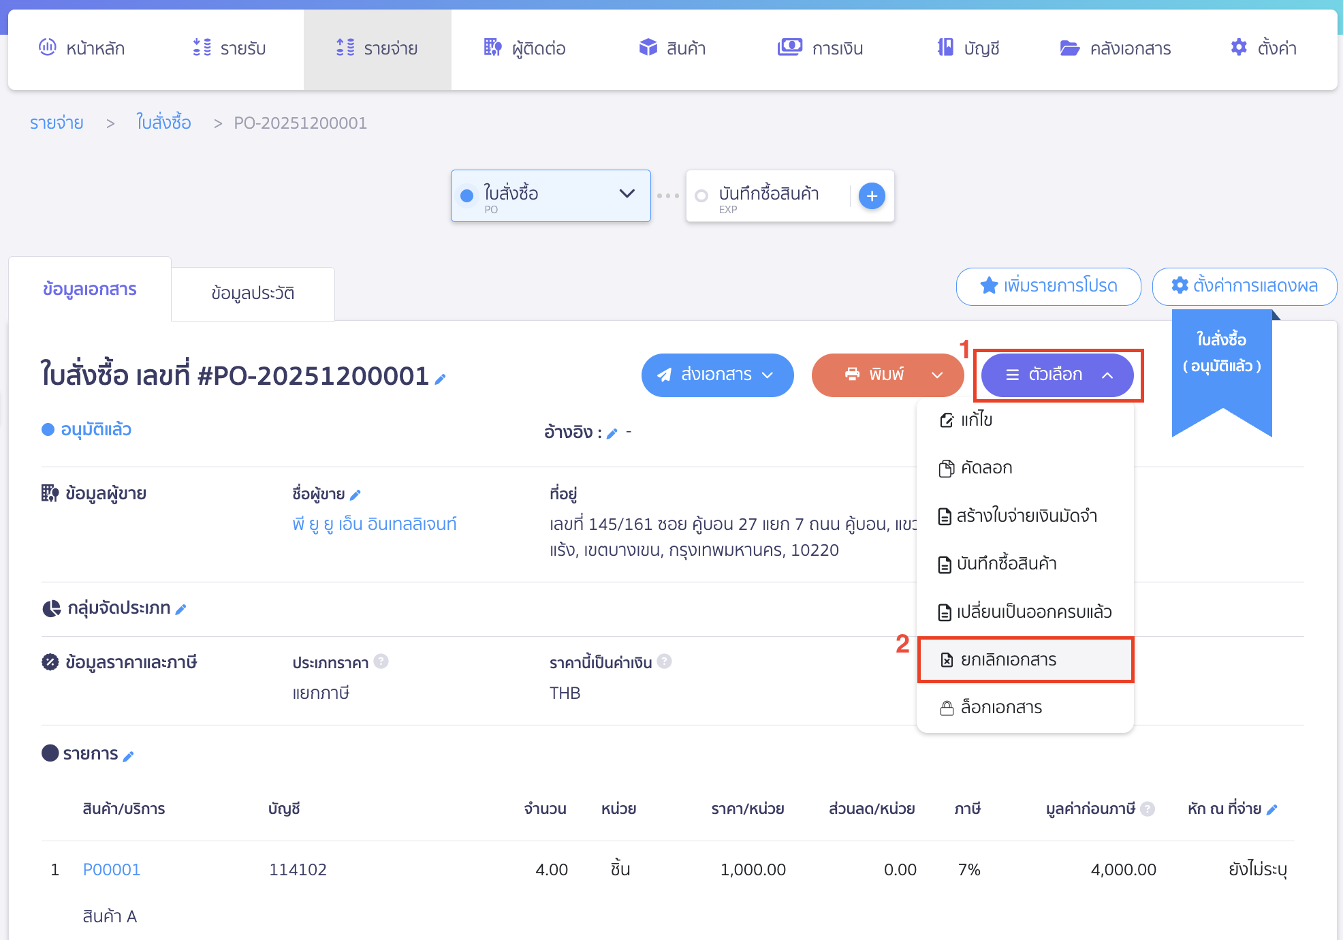Open the ส่งเอกสาร dropdown button
The width and height of the screenshot is (1343, 940).
coord(717,375)
